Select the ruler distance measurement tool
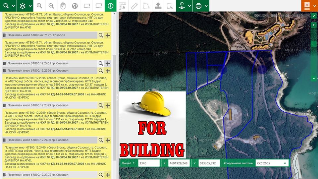This screenshot has width=318, height=179. (134, 6)
